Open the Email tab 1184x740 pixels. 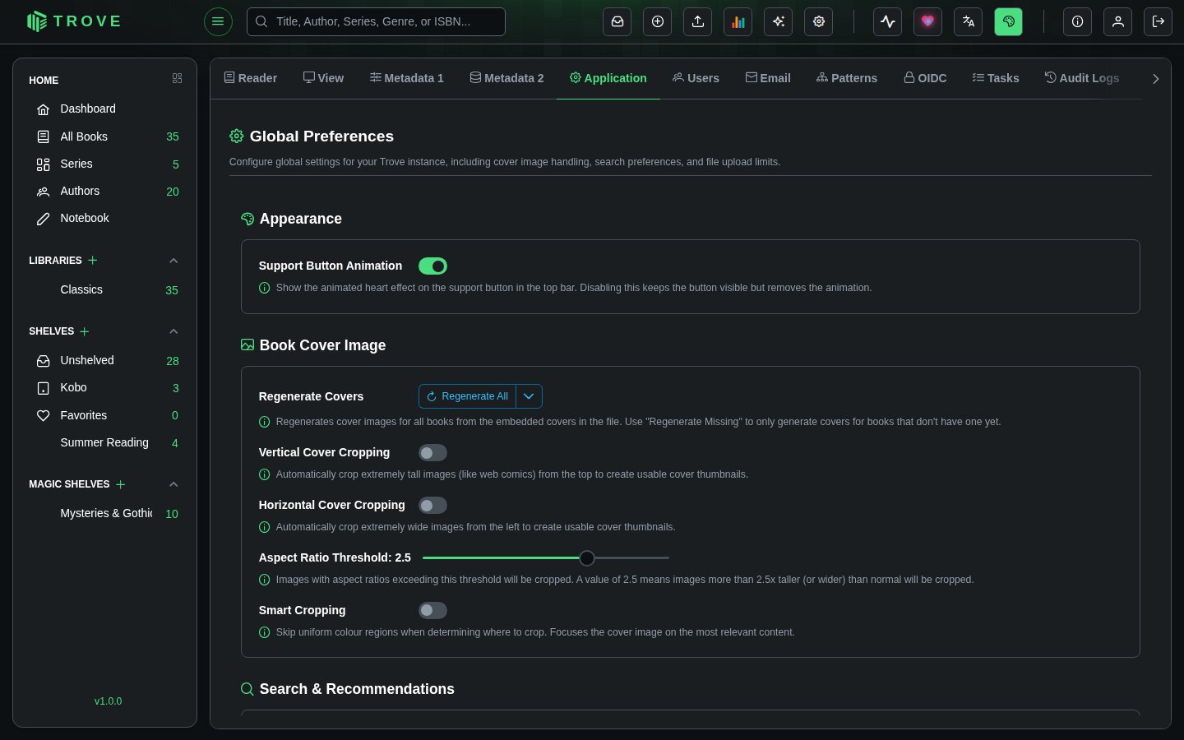(768, 78)
